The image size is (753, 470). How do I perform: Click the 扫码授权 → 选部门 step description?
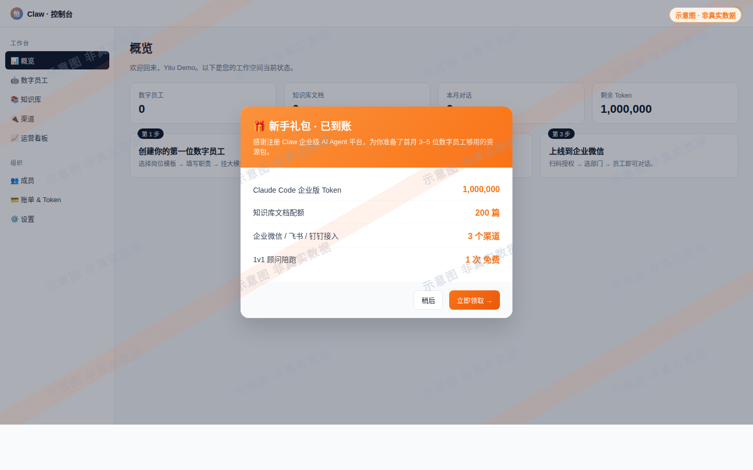pos(601,163)
